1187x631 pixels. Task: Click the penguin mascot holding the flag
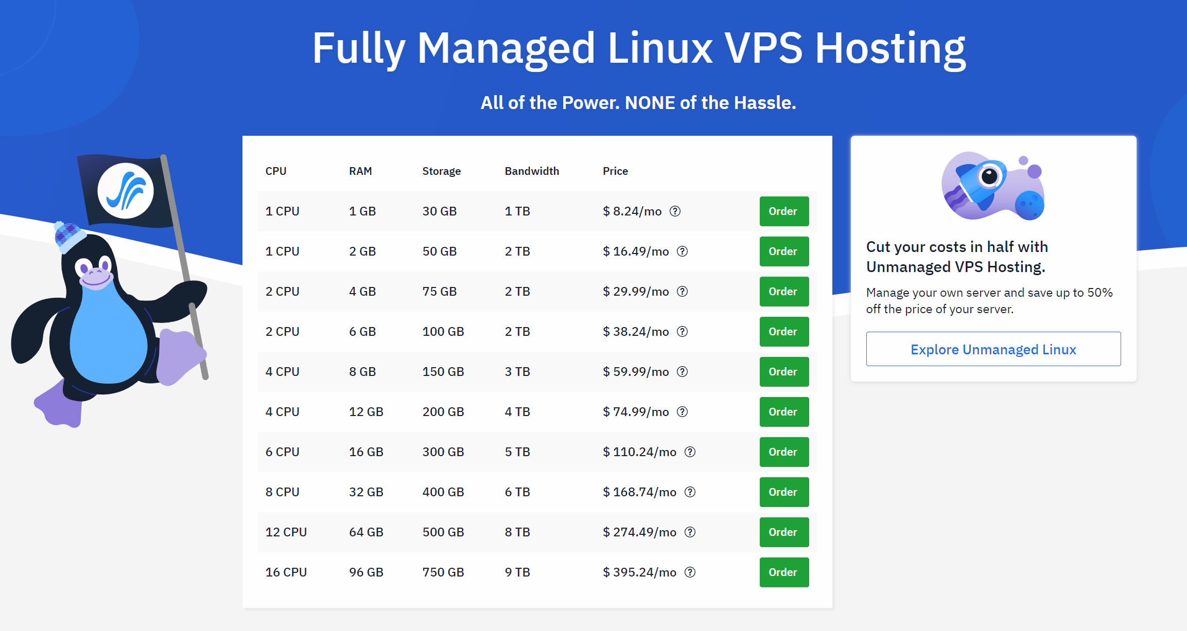pyautogui.click(x=103, y=319)
